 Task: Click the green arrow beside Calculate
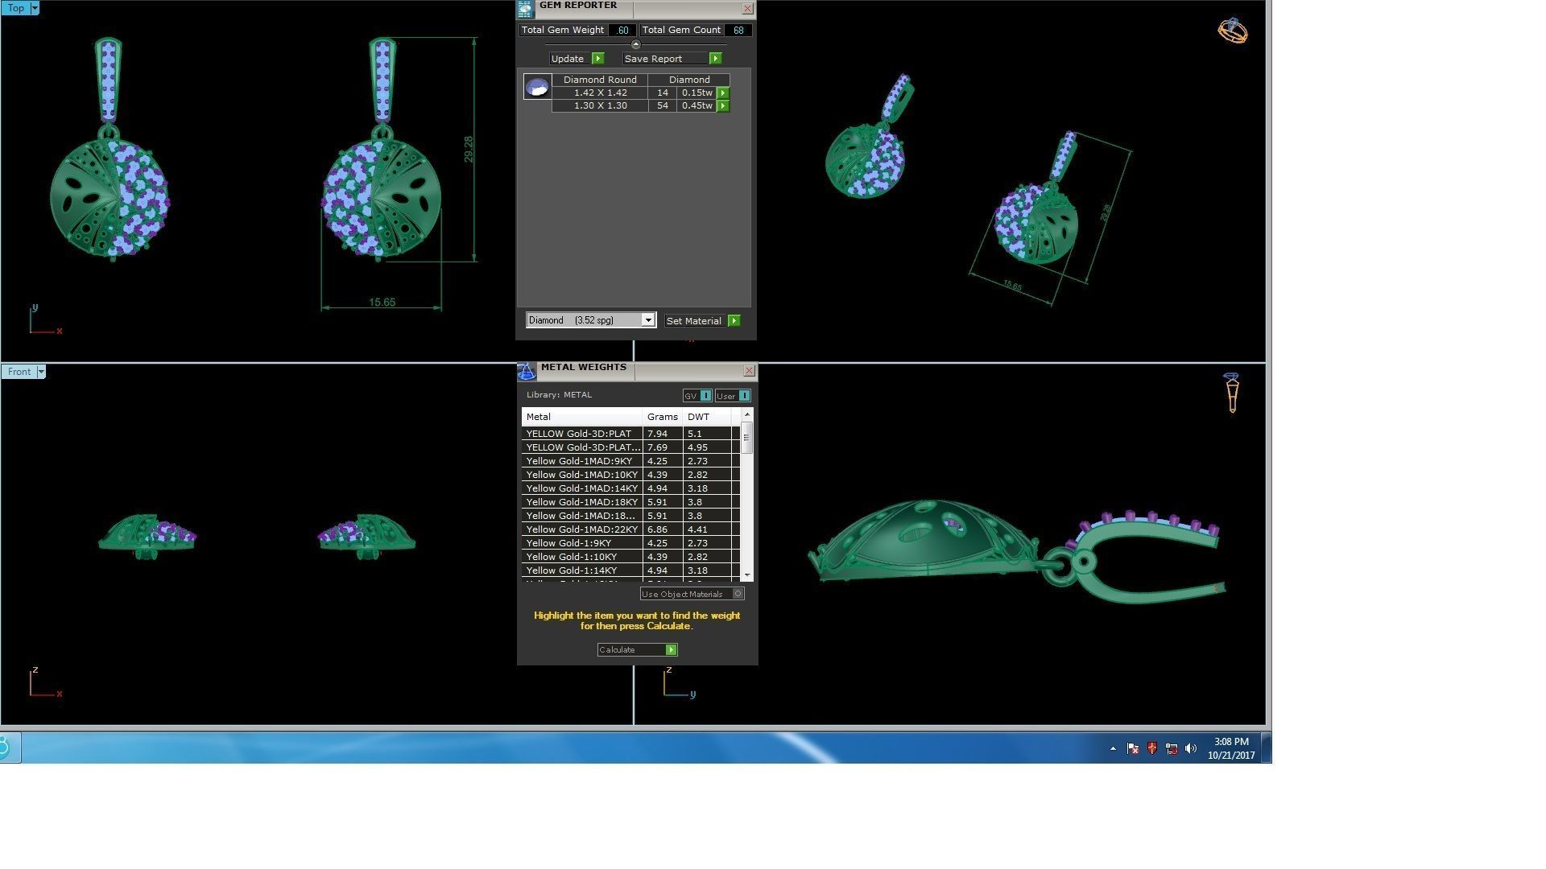click(671, 650)
